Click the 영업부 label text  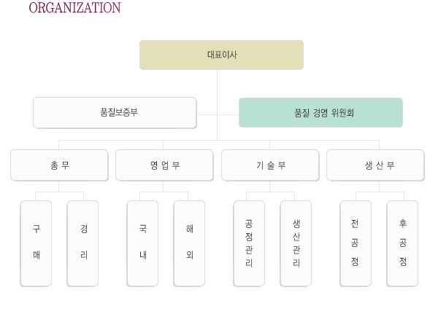point(165,165)
